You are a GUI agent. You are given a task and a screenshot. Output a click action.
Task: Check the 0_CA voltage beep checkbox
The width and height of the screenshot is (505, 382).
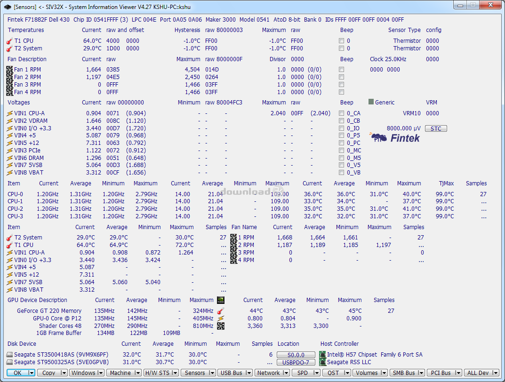click(x=341, y=113)
